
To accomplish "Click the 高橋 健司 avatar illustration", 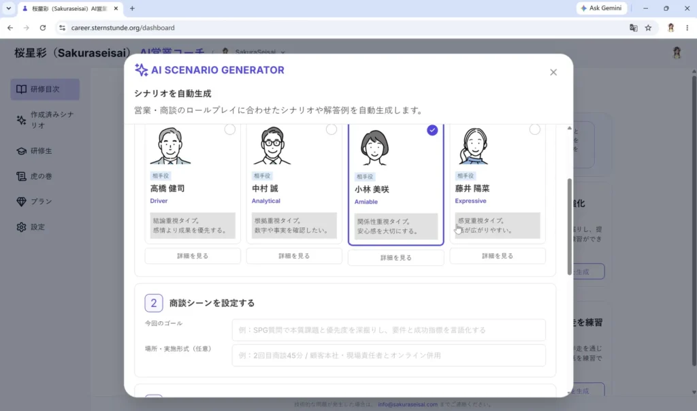I will pos(170,146).
